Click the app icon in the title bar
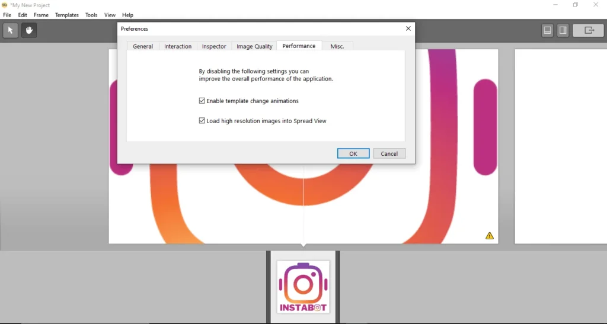 pos(5,5)
